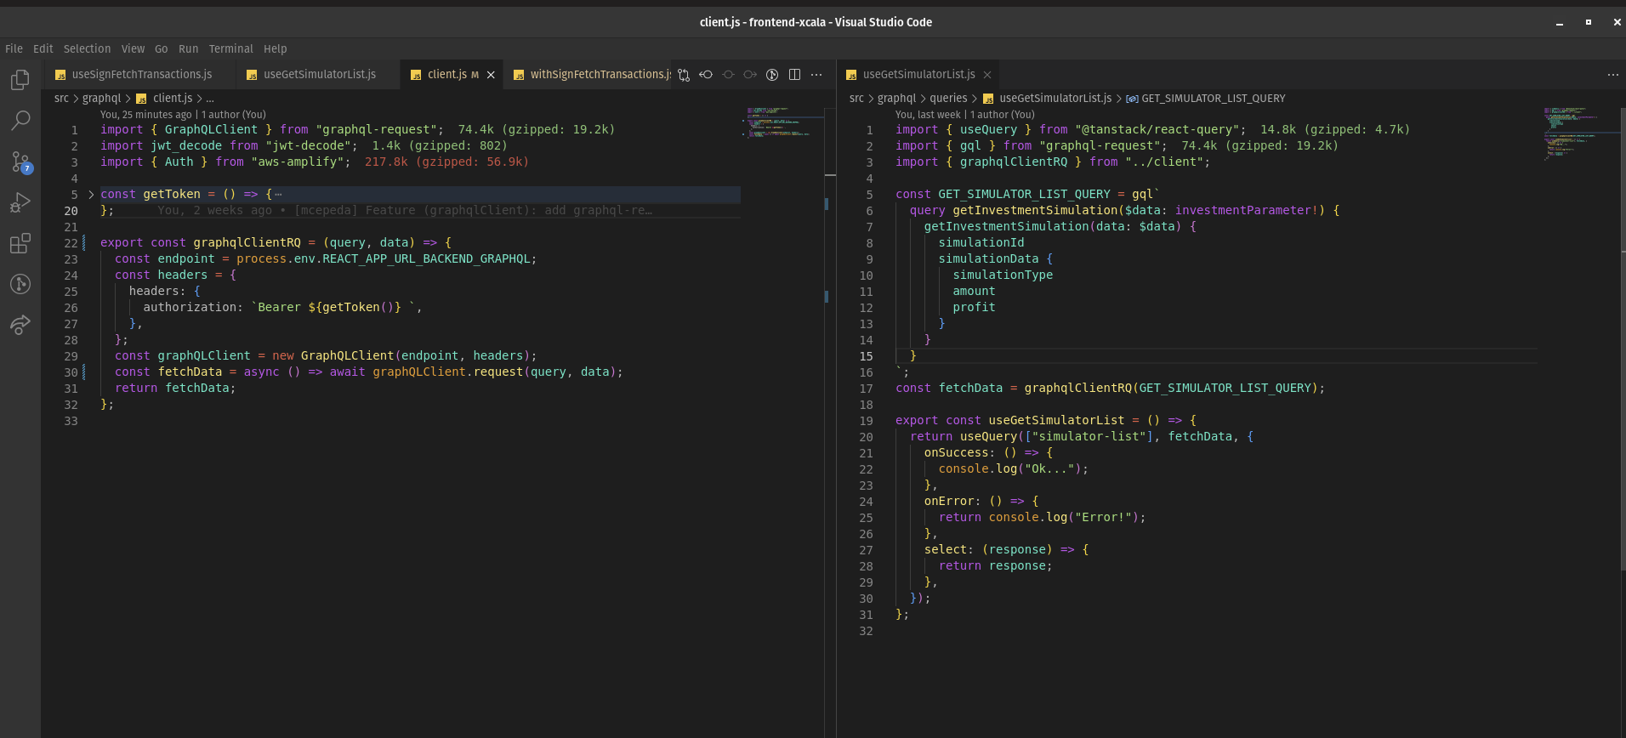This screenshot has height=738, width=1626.
Task: Open the Run and Debug view
Action: 20,202
